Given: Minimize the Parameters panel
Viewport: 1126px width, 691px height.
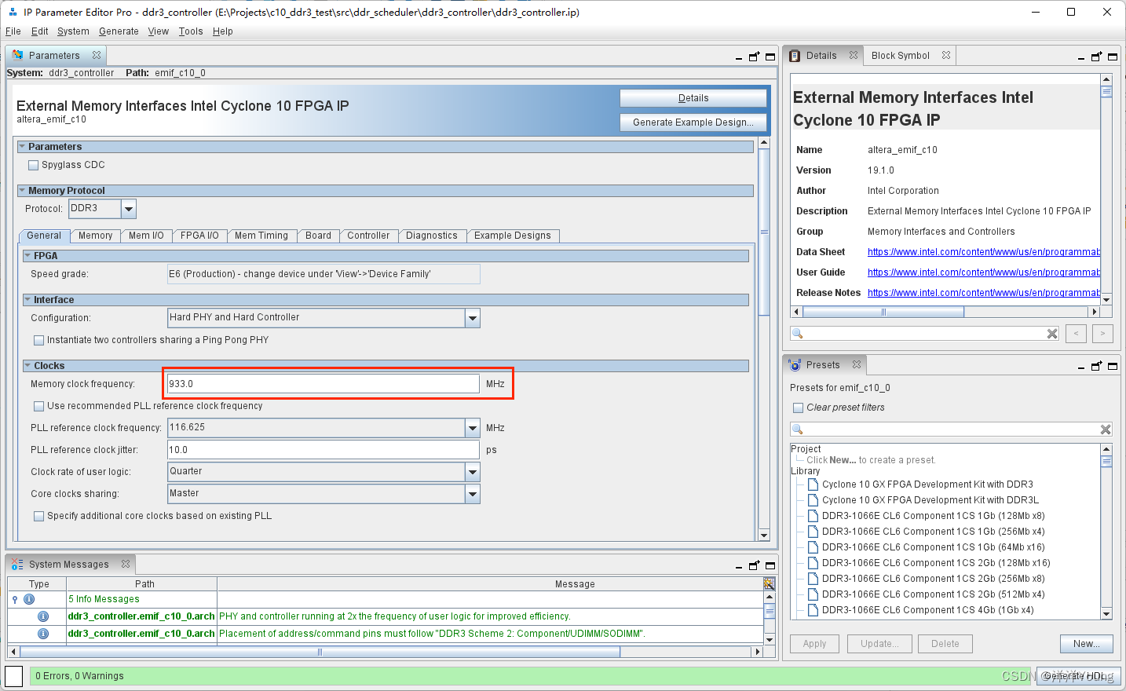Looking at the screenshot, I should pyautogui.click(x=739, y=57).
